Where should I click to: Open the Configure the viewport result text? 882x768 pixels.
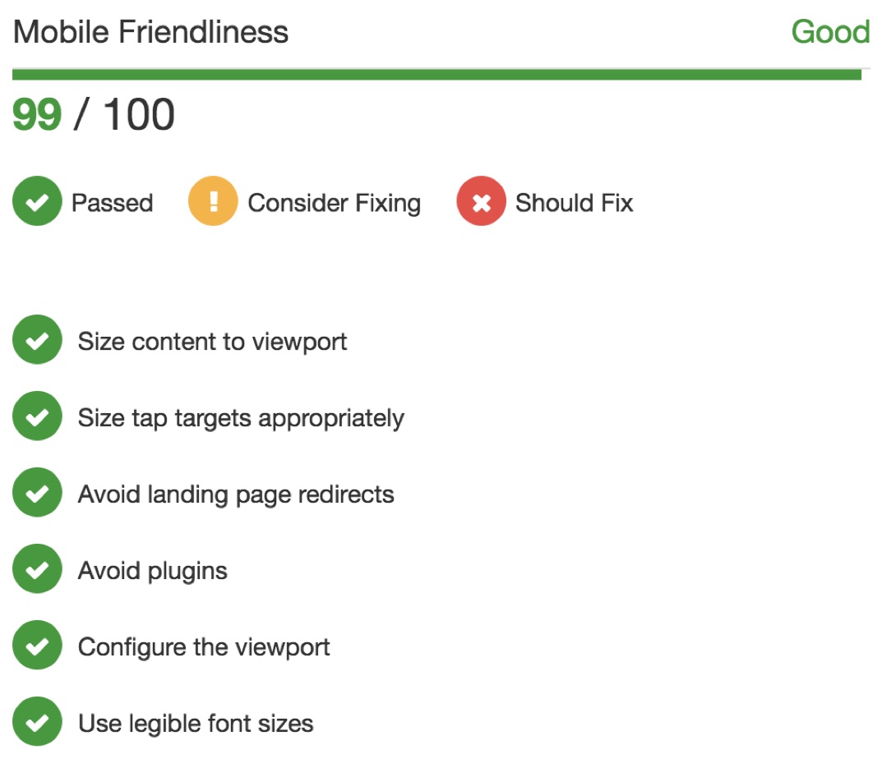[x=204, y=648]
